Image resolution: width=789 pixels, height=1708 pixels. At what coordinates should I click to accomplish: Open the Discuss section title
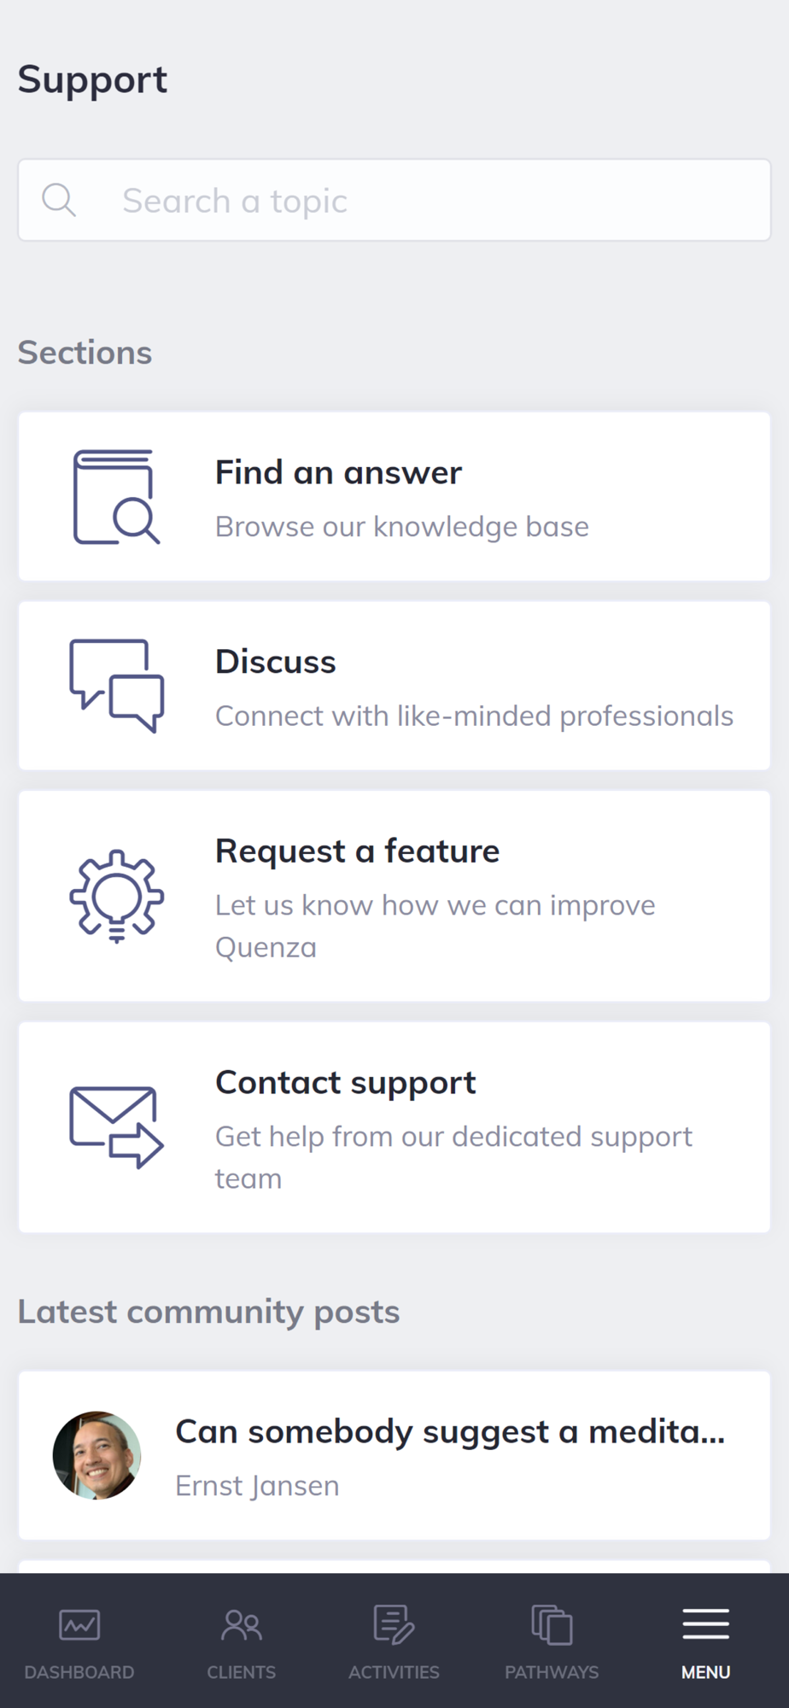pos(275,662)
